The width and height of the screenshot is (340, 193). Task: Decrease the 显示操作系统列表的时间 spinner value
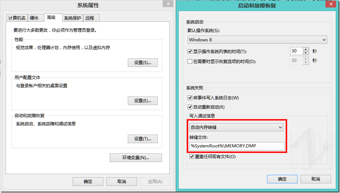(x=305, y=53)
